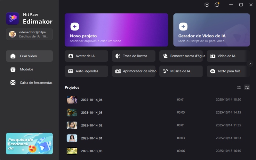
Task: Switch projects to grid view
Action: click(x=239, y=87)
